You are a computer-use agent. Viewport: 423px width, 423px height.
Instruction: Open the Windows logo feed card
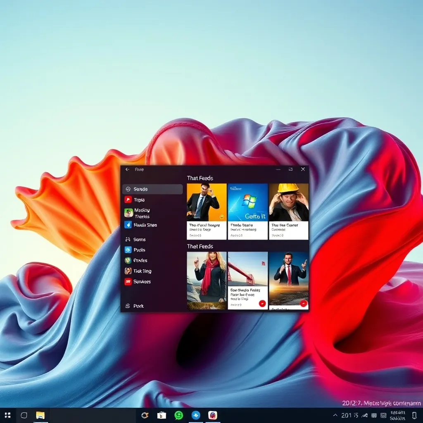click(x=248, y=211)
